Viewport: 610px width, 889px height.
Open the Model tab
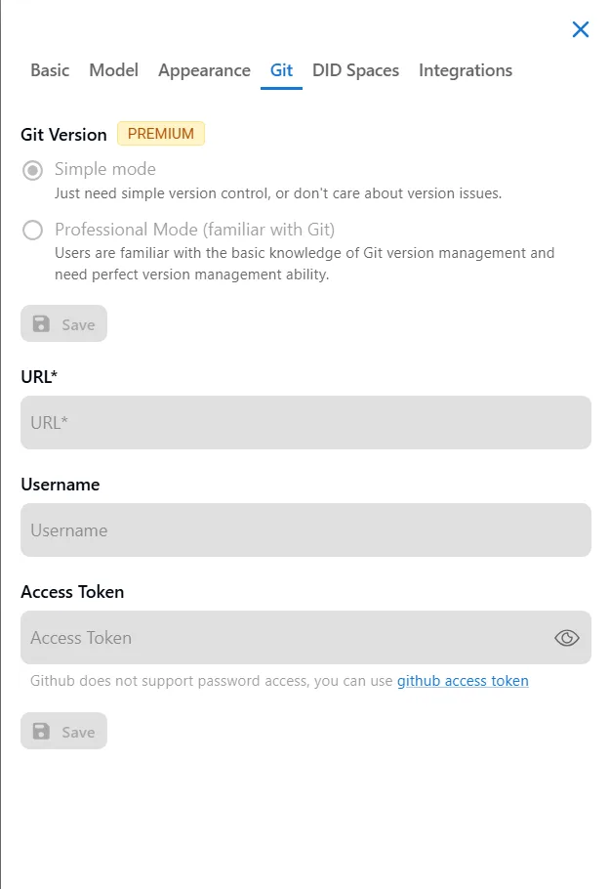tap(114, 70)
